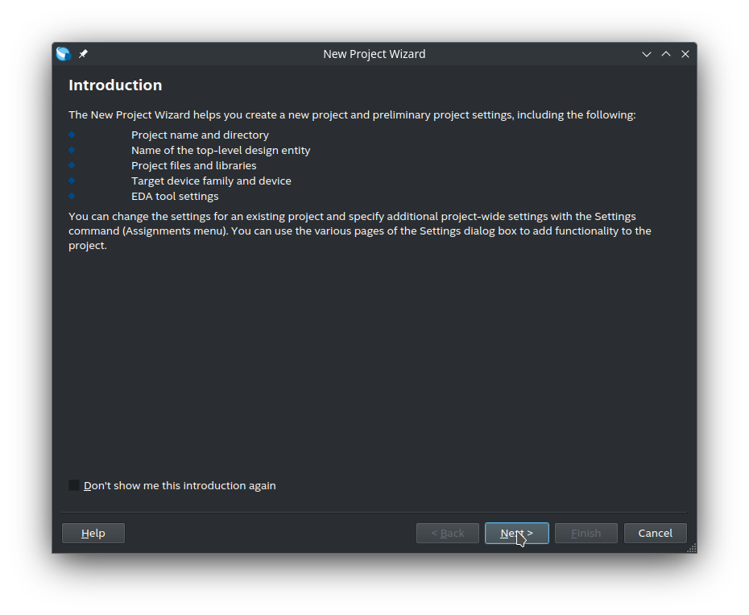Maximize the wizard with the up chevron
Image resolution: width=749 pixels, height=615 pixels.
point(666,54)
